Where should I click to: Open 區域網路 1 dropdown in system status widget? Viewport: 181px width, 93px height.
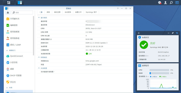click(x=144, y=56)
